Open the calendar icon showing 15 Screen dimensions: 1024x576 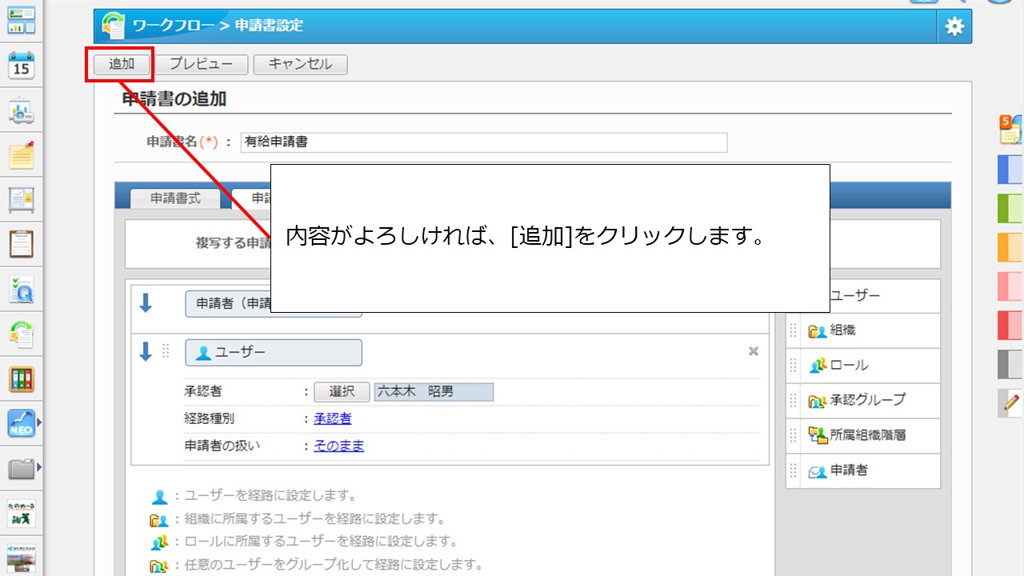pyautogui.click(x=22, y=66)
